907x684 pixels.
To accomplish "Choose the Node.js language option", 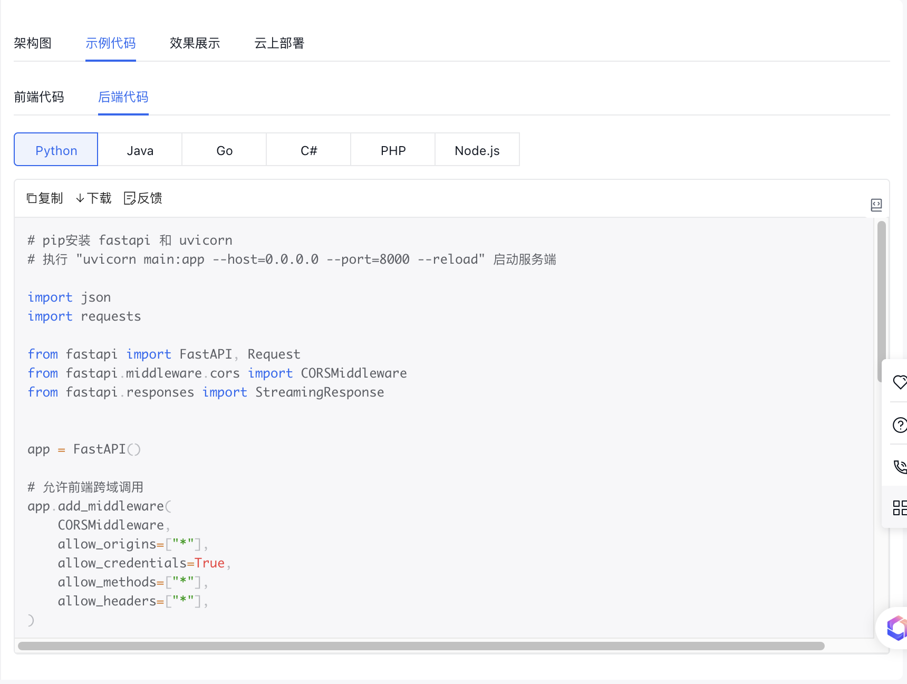I will point(477,150).
